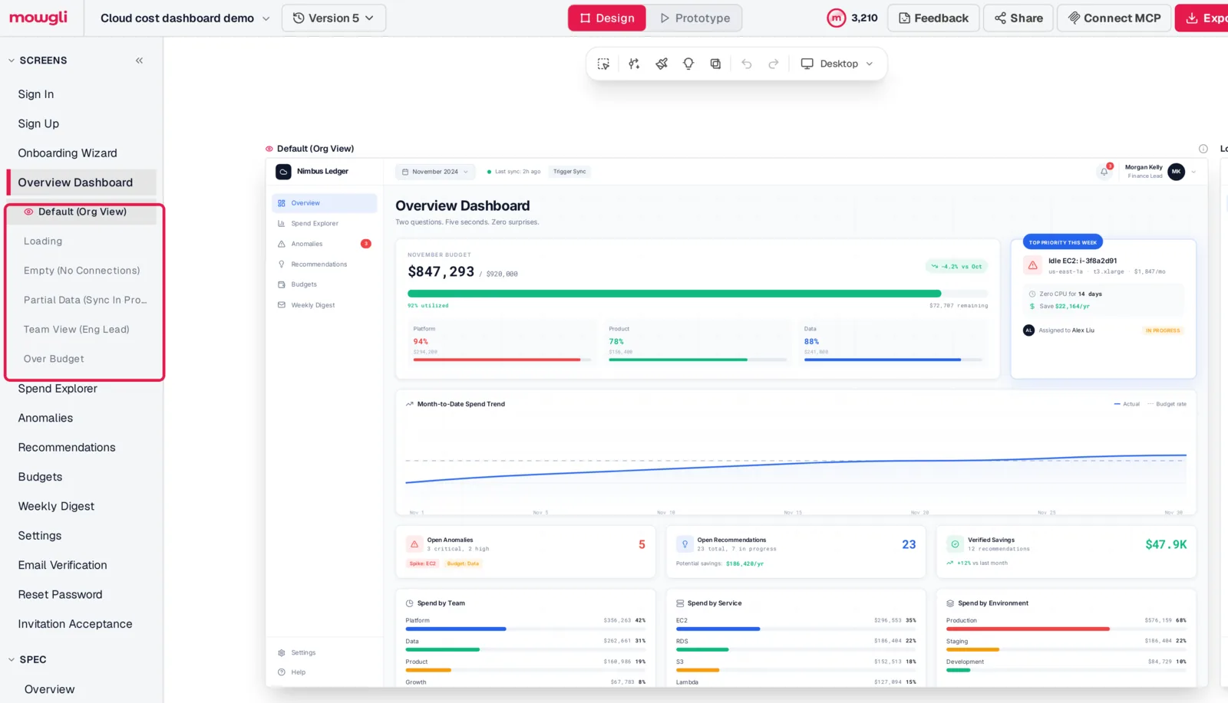Image resolution: width=1228 pixels, height=703 pixels.
Task: Collapse the SPEC section
Action: click(12, 659)
